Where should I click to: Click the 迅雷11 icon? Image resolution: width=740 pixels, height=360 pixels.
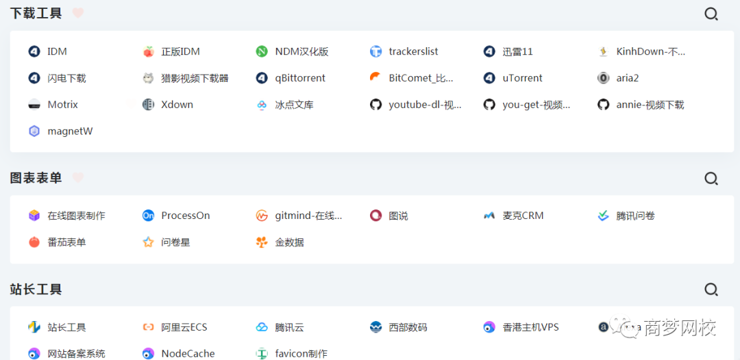tap(489, 51)
